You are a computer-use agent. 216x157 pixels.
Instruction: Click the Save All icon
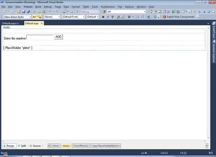click(28, 12)
